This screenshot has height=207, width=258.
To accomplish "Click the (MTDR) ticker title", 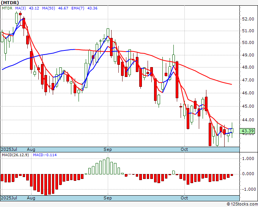I will (x=10, y=3).
